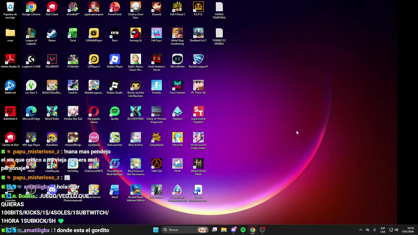Image resolution: width=418 pixels, height=235 pixels.
Task: Select the cesar folder
Action: [x=10, y=35]
